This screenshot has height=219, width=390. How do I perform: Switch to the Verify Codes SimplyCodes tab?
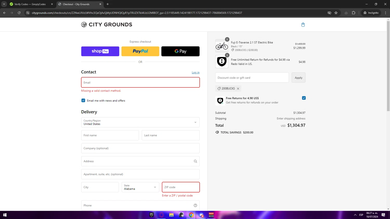(30, 4)
